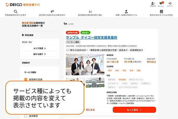This screenshot has width=178, height=119.
Task: Click the 駅から探す button
Action: pyautogui.click(x=39, y=54)
